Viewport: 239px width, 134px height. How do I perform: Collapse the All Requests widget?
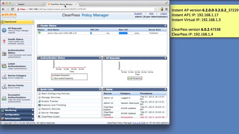tap(165, 58)
